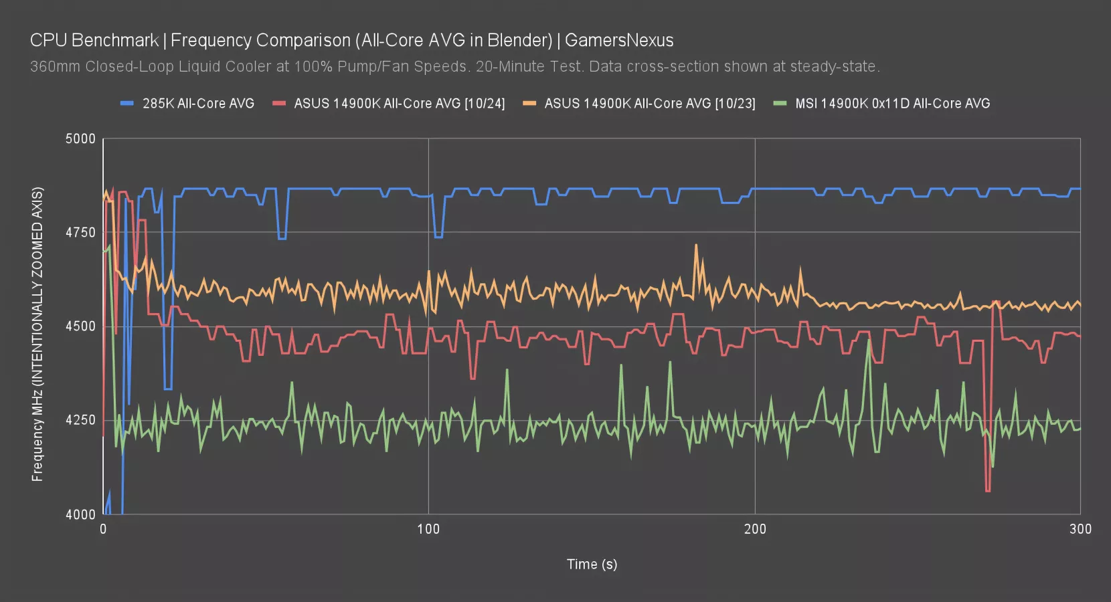This screenshot has height=602, width=1111.
Task: Select the "ASUS 14900K All-Core AVG [10/23]" legend label
Action: pos(650,104)
